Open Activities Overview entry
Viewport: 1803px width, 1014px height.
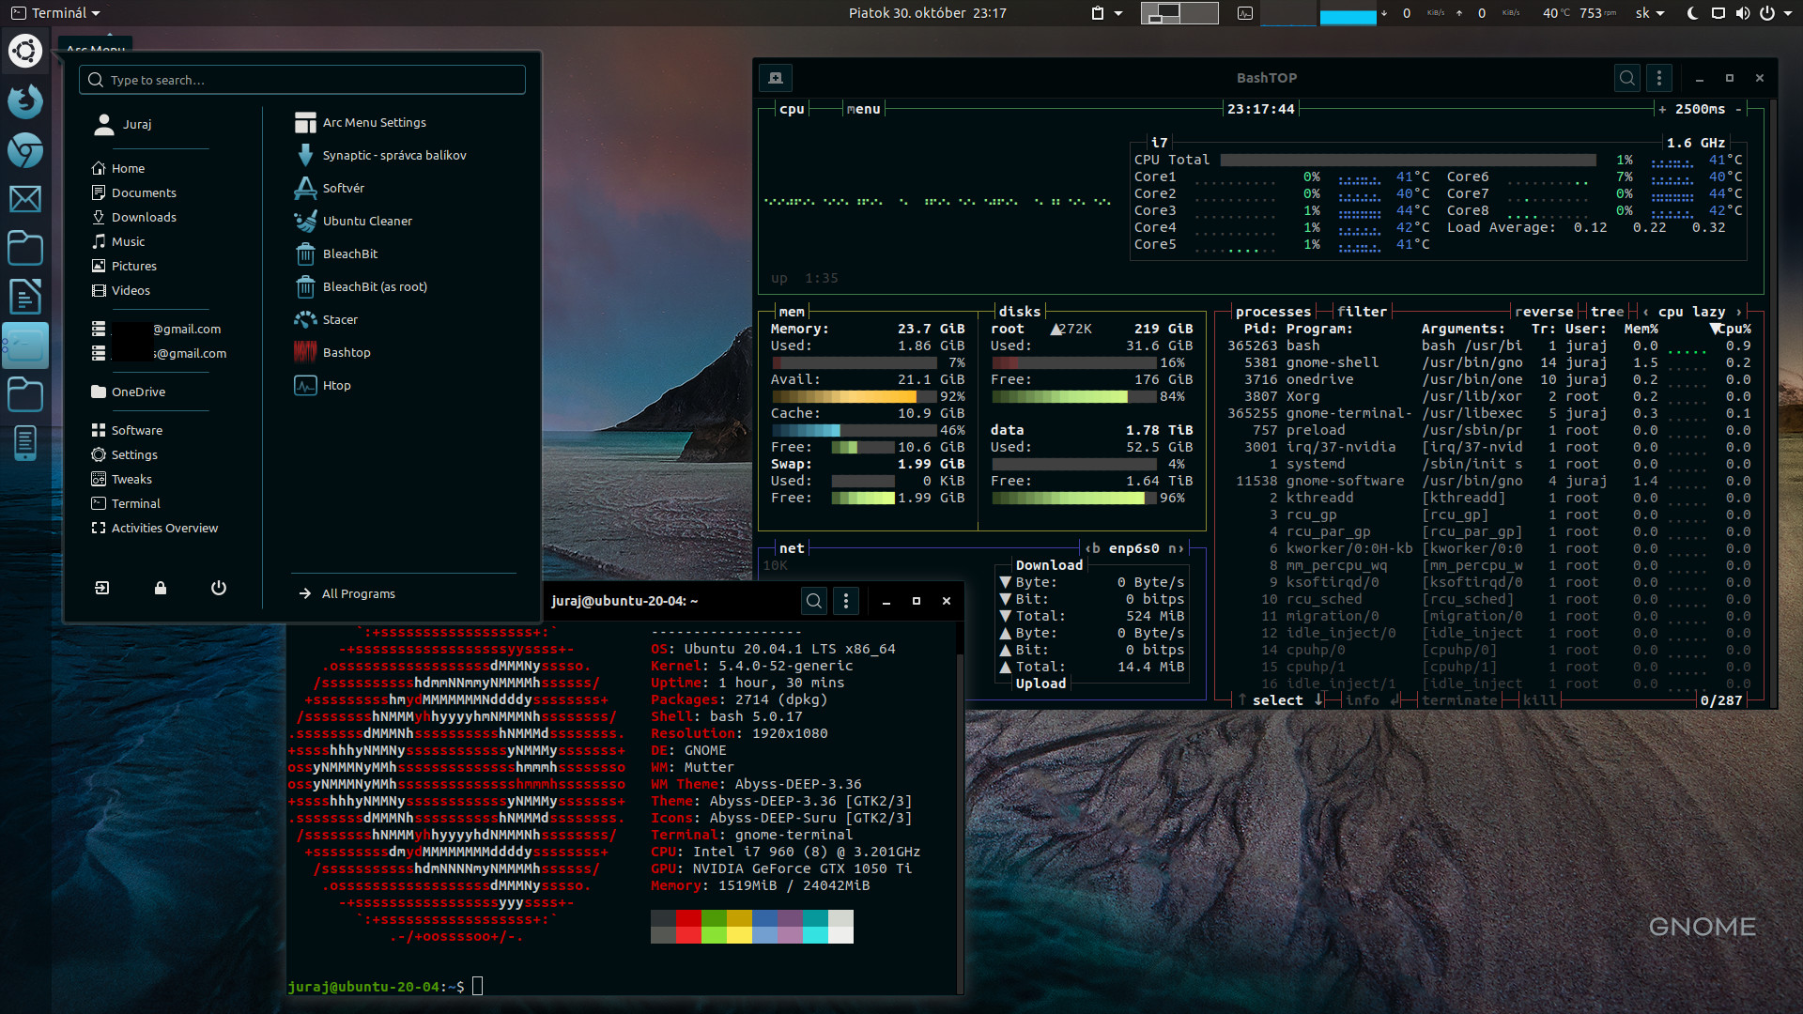coord(155,529)
